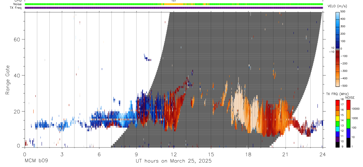Click the Noise row label at top
This screenshot has height=167, width=363.
(x=17, y=4)
